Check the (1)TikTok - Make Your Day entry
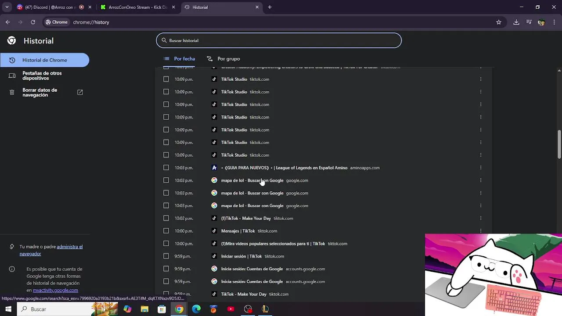 coord(166,218)
